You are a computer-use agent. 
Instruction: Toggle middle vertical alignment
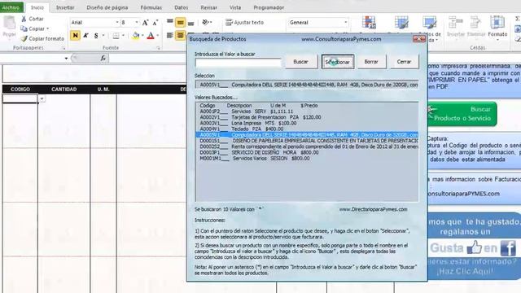pos(181,23)
